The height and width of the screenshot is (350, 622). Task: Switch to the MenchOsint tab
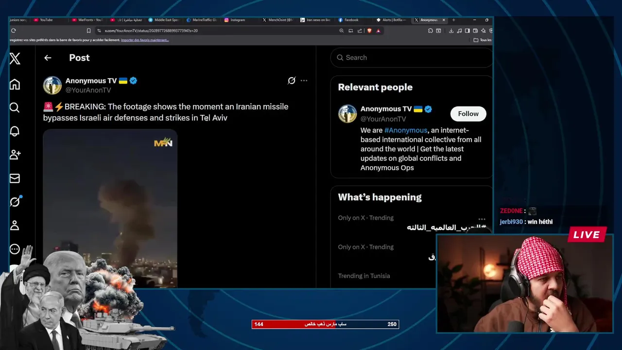278,20
